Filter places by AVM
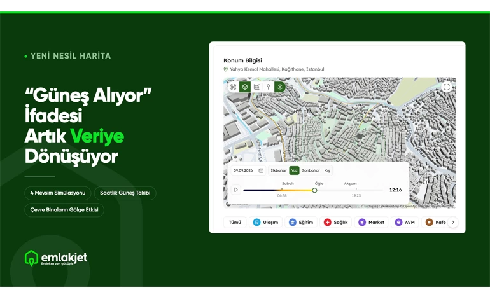The width and height of the screenshot is (490, 299). [x=405, y=223]
